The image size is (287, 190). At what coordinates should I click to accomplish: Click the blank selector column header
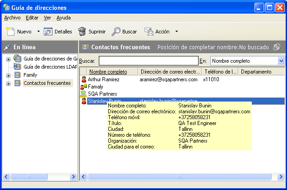[x=83, y=72]
